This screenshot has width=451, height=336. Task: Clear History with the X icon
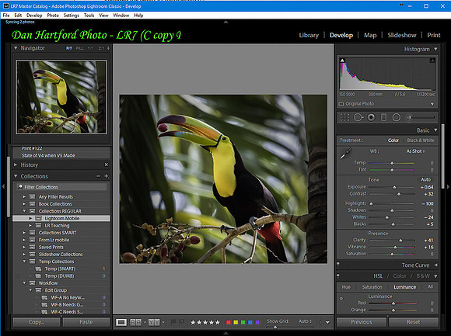[106, 165]
